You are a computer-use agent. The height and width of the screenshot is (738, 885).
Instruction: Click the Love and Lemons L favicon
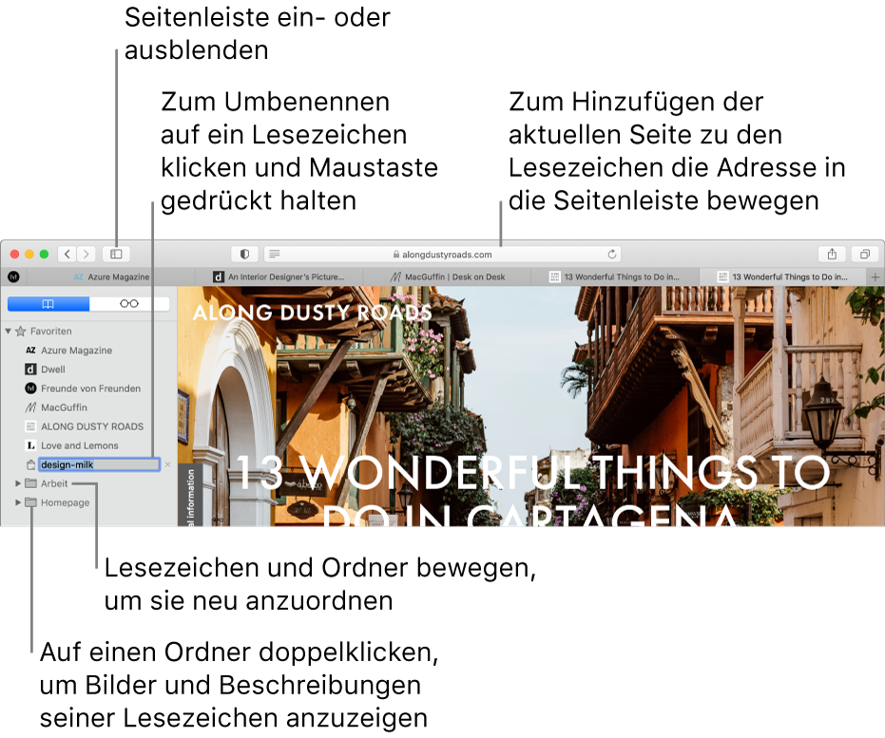pyautogui.click(x=31, y=445)
